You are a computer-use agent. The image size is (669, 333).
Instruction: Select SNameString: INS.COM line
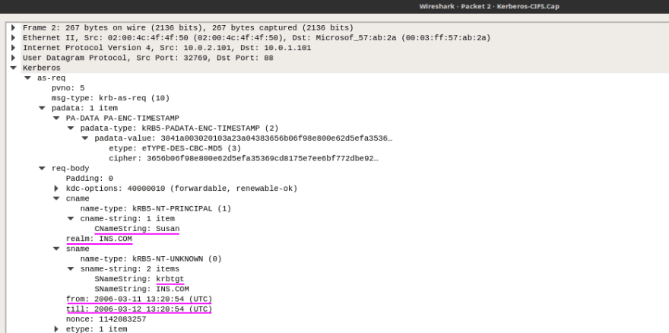tap(141, 289)
